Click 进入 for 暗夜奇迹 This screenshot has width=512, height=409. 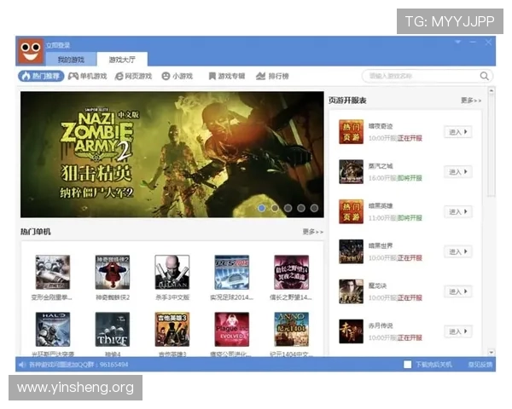click(458, 132)
